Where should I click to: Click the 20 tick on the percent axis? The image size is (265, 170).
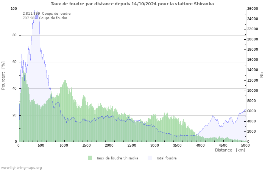click(14, 115)
